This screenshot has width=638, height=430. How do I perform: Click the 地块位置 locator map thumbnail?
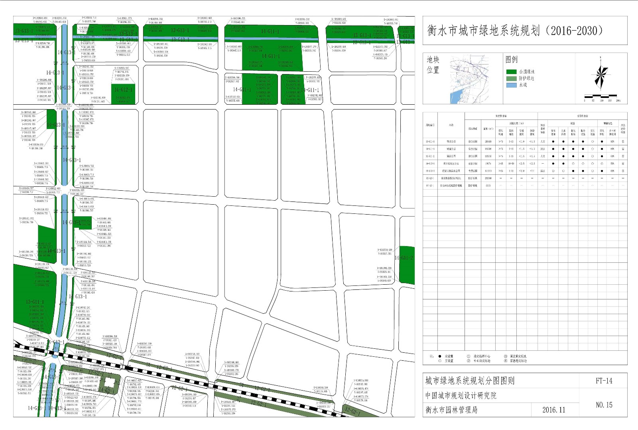pos(469,79)
